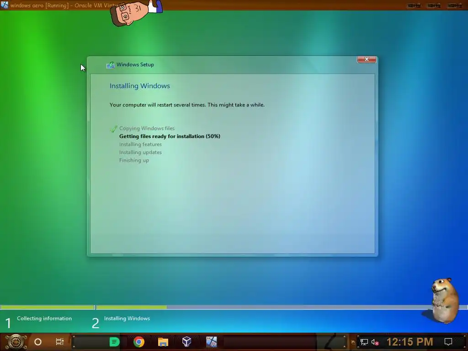Click the Installing Windows heading
Image resolution: width=468 pixels, height=351 pixels.
140,86
